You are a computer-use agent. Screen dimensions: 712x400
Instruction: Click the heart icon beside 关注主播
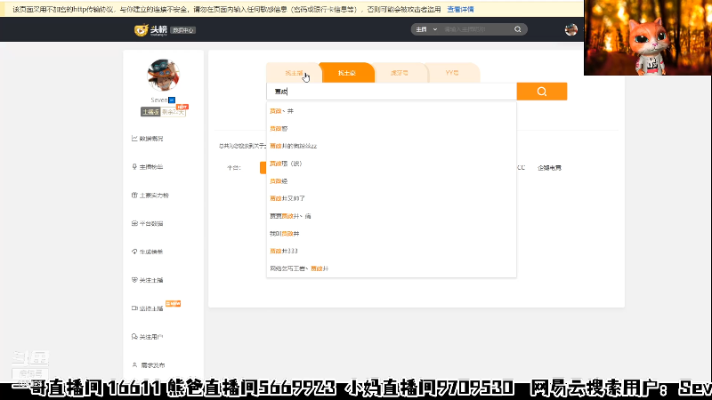tap(134, 280)
